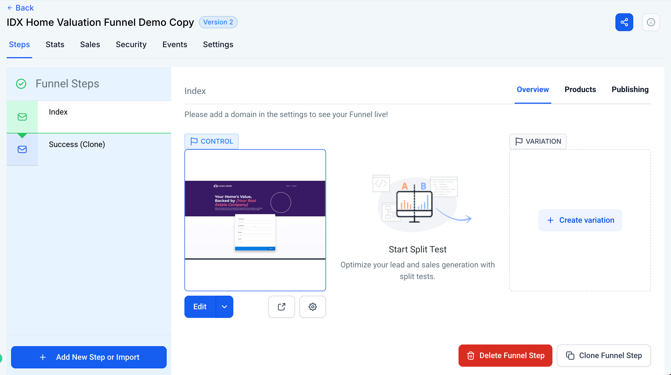671x375 pixels.
Task: Click the Clone Funnel Step button
Action: point(604,355)
